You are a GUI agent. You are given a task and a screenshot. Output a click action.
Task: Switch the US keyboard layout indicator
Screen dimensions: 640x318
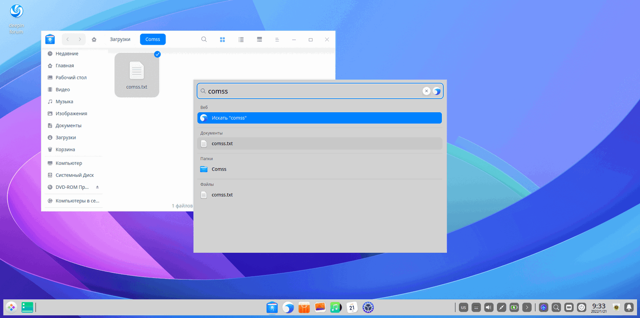click(x=463, y=307)
